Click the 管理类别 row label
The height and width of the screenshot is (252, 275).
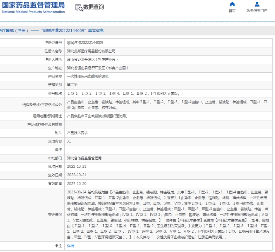click(55, 85)
